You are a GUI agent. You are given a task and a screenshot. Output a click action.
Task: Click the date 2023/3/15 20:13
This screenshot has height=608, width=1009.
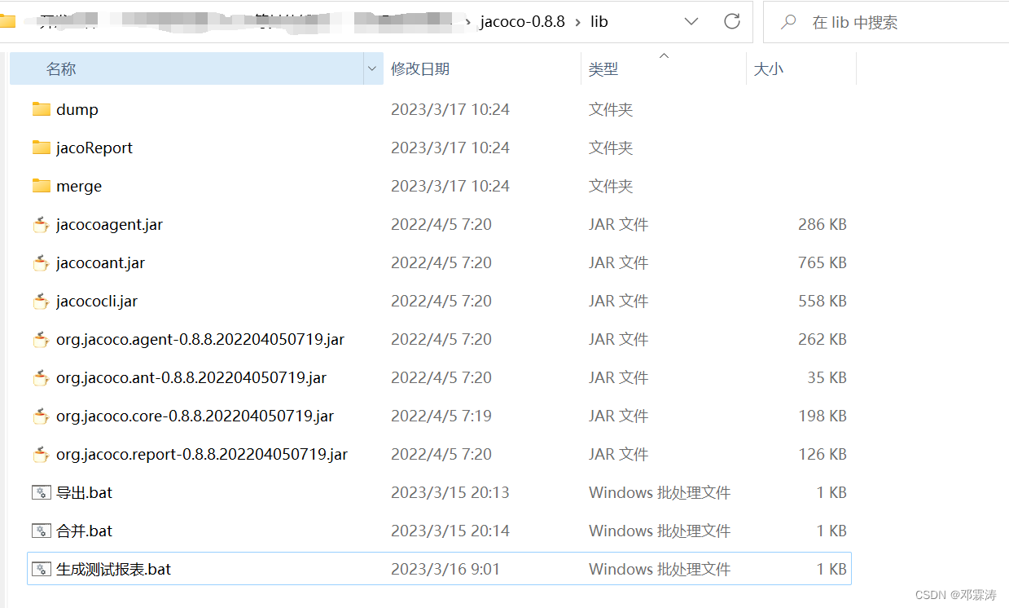pyautogui.click(x=450, y=492)
